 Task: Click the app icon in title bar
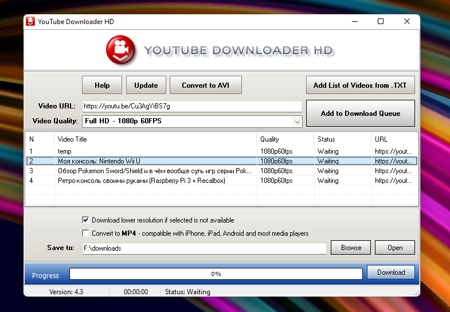tap(30, 22)
